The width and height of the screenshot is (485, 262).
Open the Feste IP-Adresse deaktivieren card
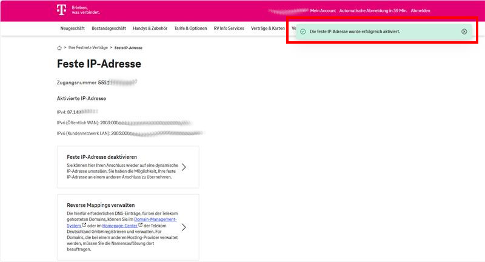coord(128,167)
